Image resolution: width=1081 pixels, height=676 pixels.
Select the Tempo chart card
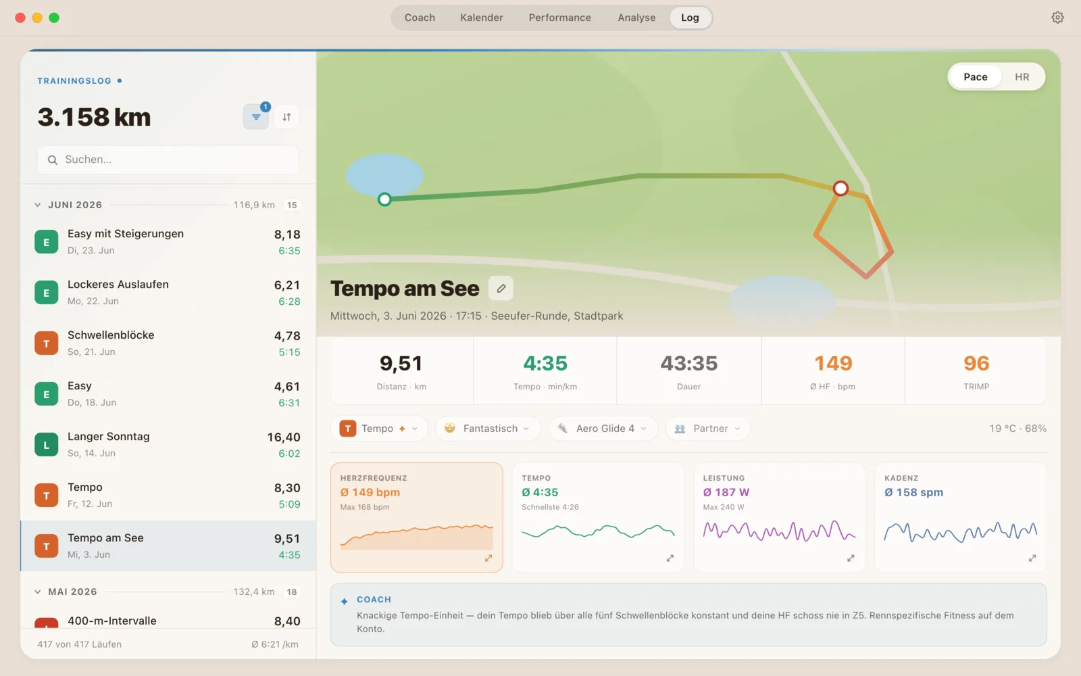coord(598,518)
